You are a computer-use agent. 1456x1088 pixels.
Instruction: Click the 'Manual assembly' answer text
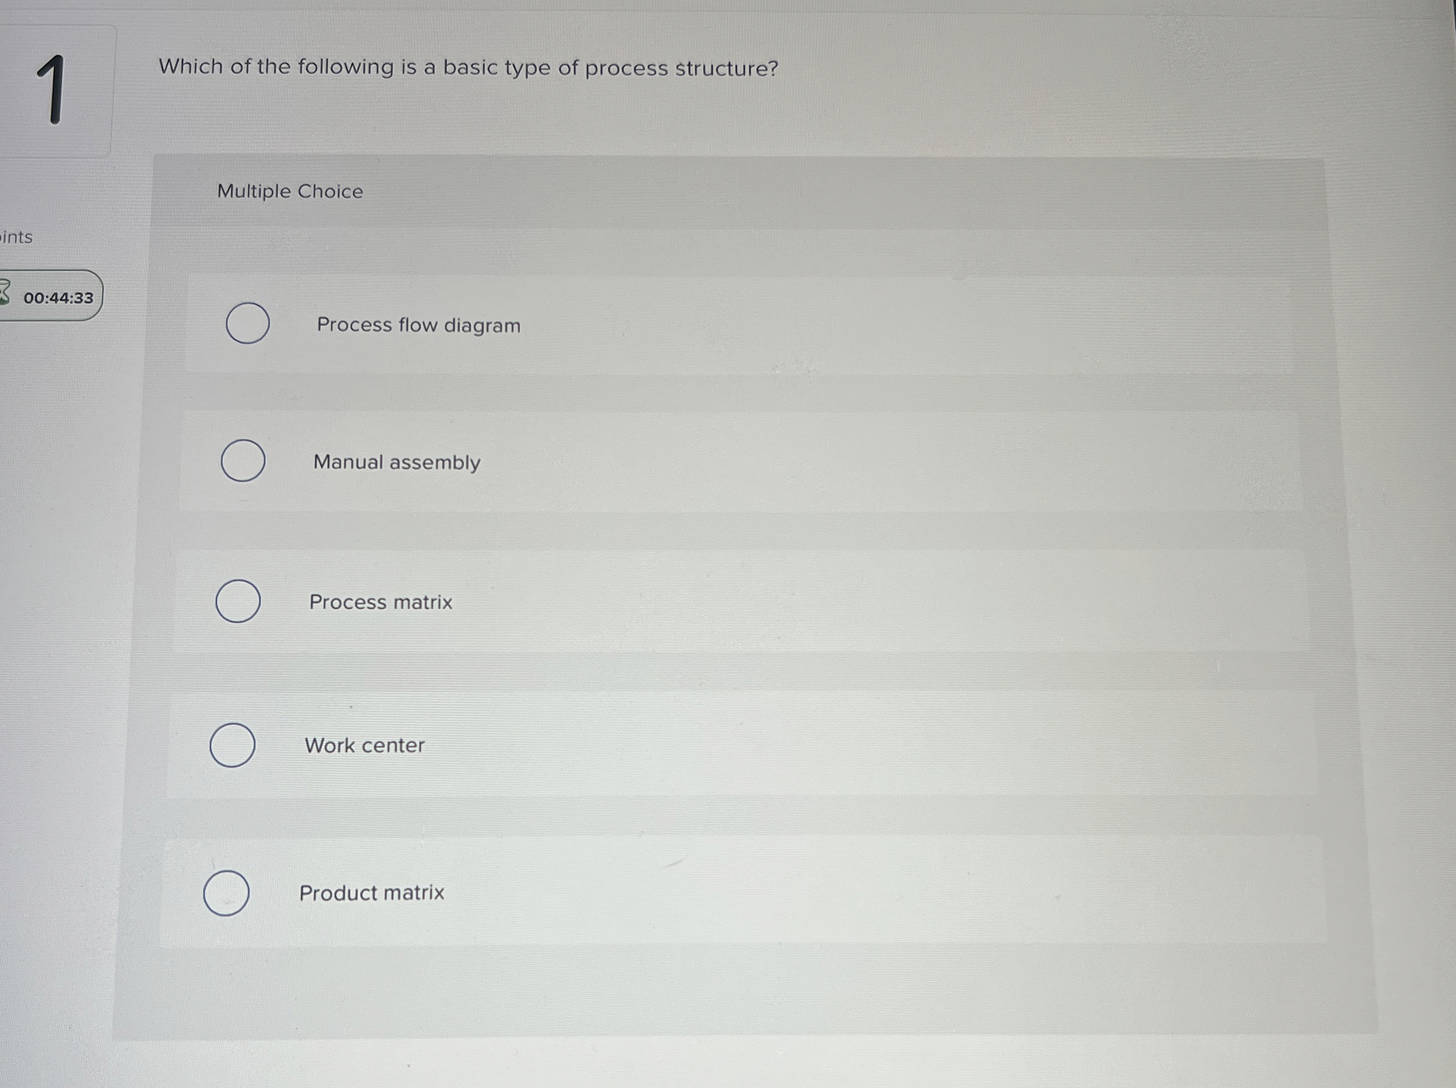pos(397,462)
